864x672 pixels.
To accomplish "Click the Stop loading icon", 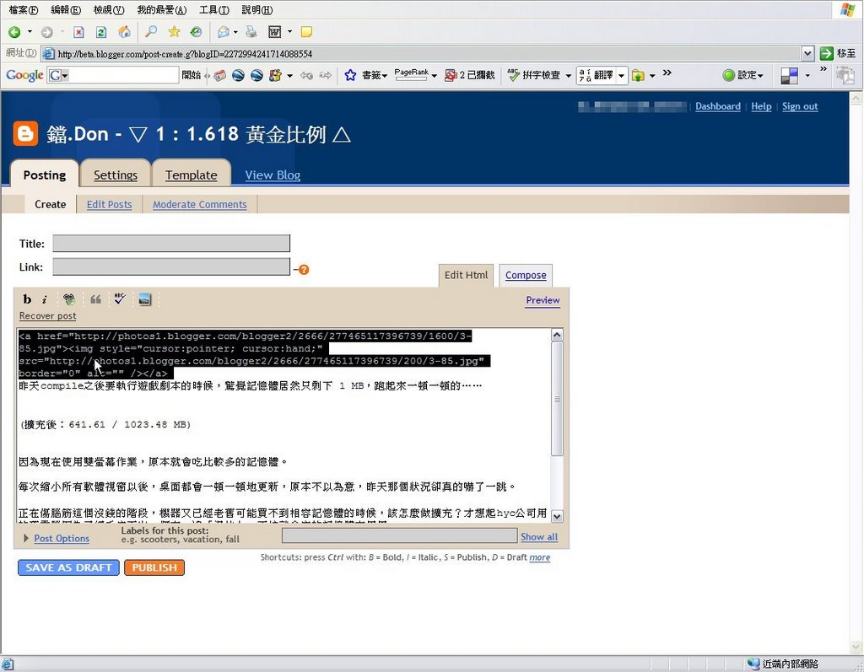I will [78, 32].
